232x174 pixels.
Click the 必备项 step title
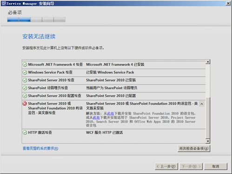[15, 13]
